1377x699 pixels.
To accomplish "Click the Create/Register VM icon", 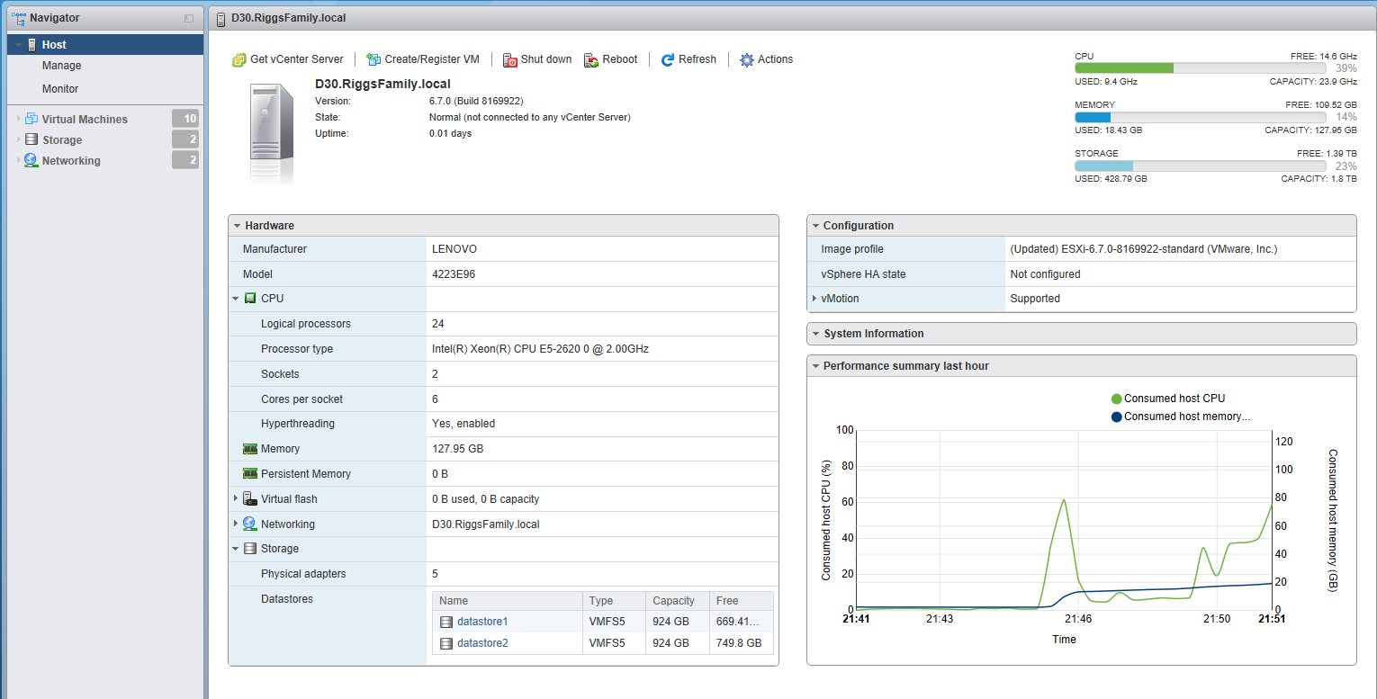I will coord(373,60).
